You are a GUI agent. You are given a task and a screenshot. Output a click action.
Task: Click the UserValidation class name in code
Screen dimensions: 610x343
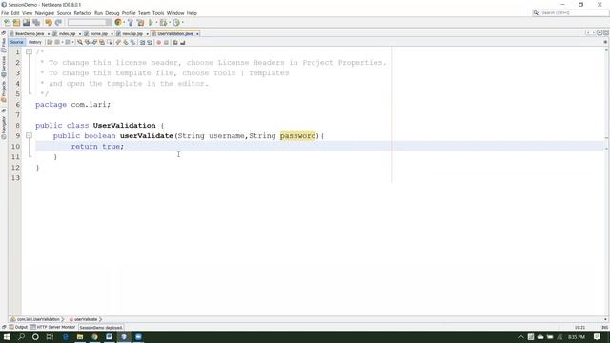coord(124,125)
